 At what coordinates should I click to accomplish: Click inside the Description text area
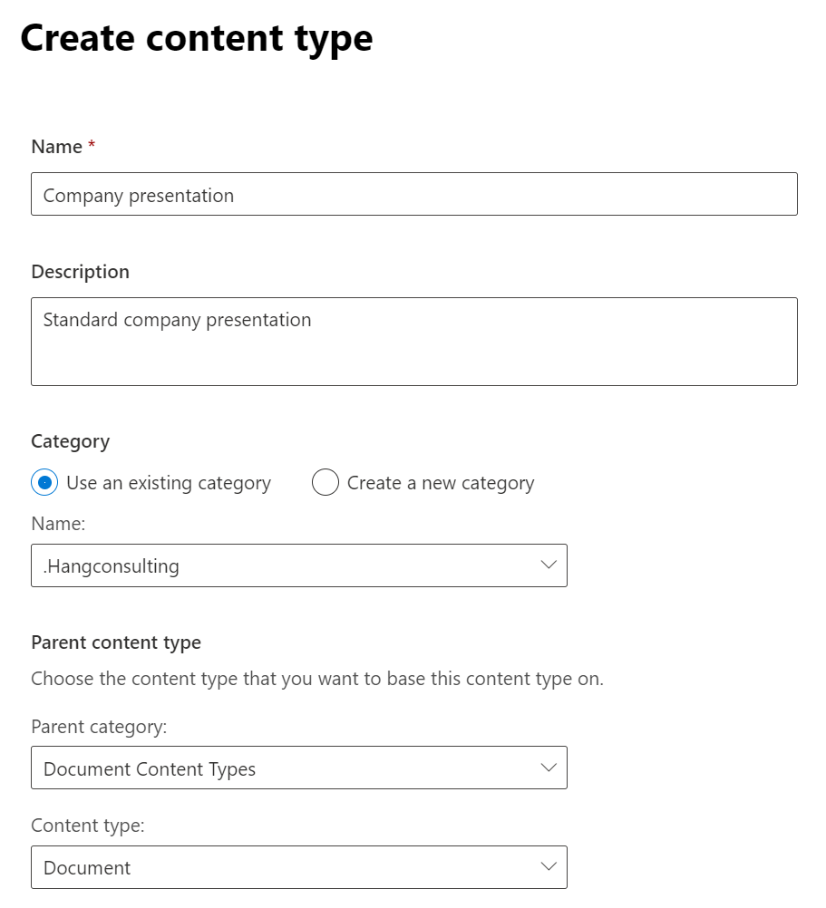coord(414,342)
